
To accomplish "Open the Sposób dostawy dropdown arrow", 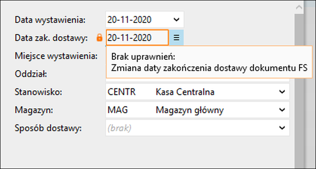I will pos(282,128).
